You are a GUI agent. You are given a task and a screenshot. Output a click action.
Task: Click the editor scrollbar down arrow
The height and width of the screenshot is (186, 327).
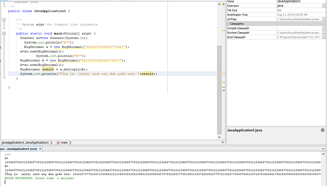click(x=219, y=137)
